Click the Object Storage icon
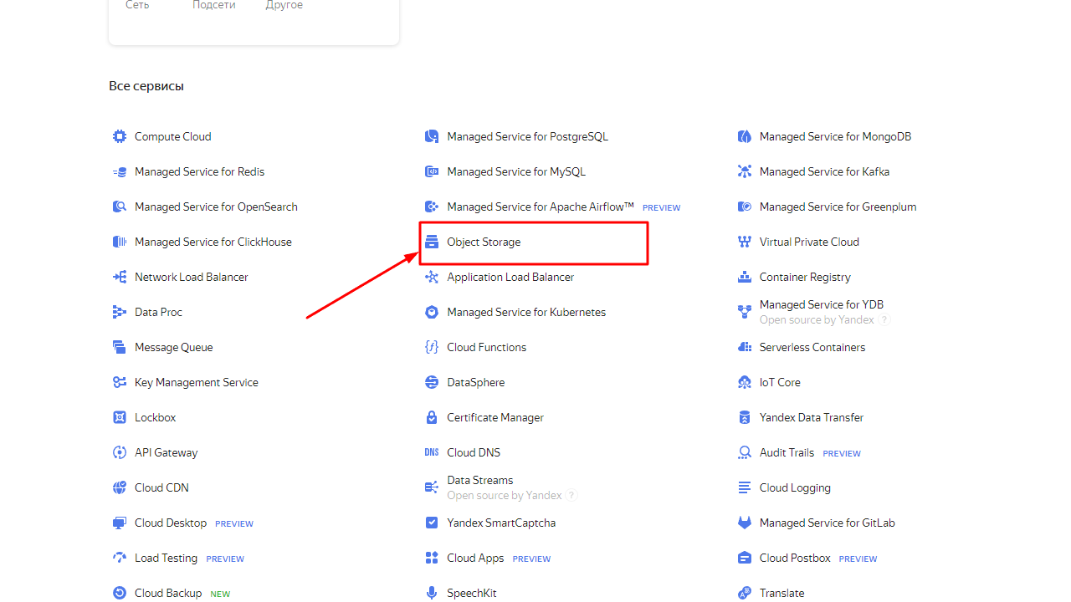 pos(432,242)
